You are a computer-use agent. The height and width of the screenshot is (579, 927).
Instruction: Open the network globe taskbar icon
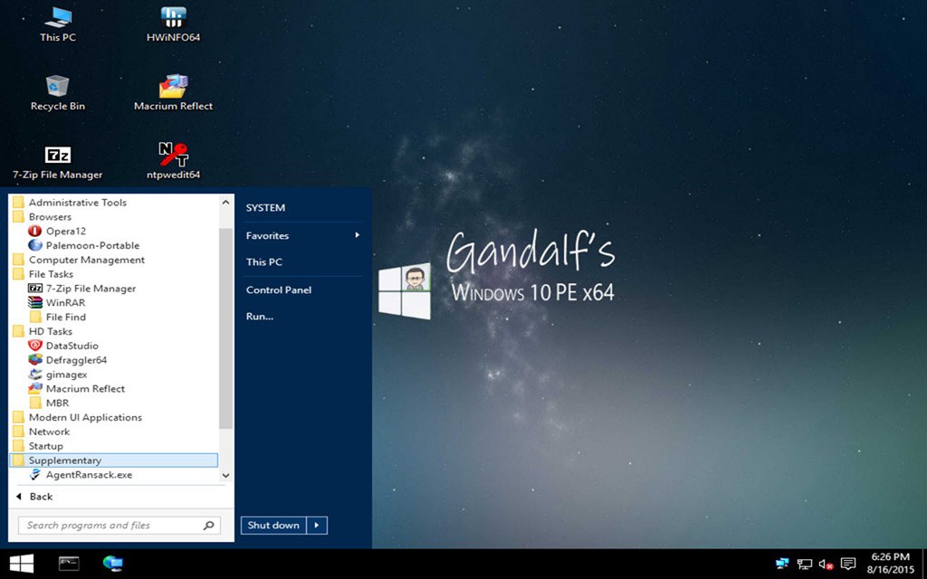coord(112,564)
